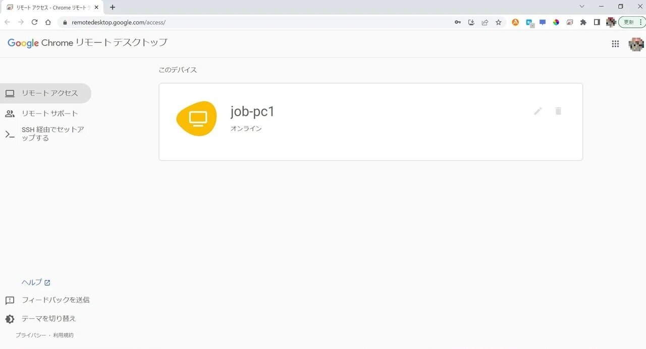Click the job-pc1 device name
Screen dimensions: 646x349
click(252, 111)
